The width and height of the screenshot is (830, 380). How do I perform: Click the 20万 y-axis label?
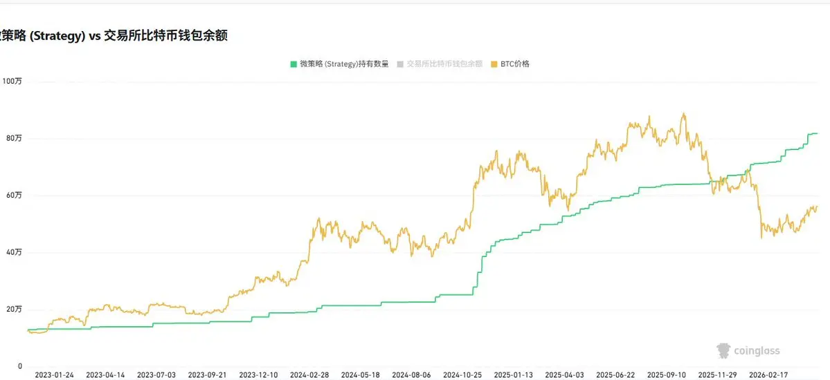point(13,310)
